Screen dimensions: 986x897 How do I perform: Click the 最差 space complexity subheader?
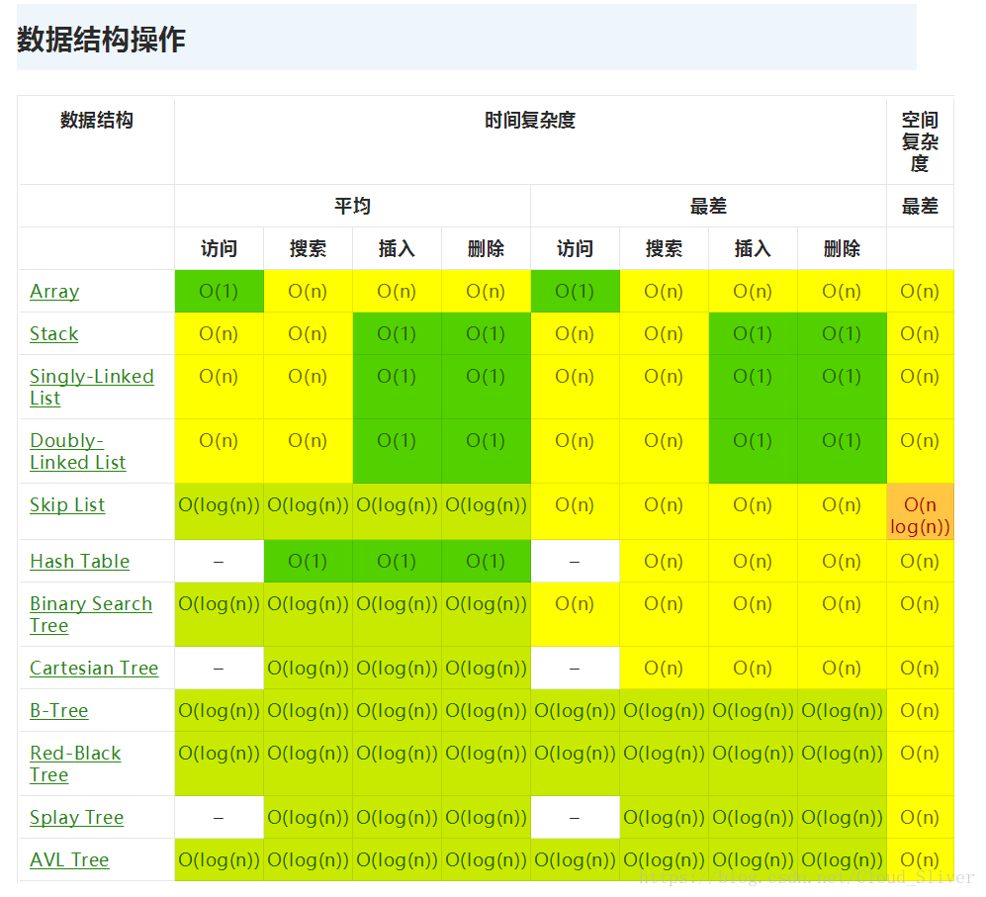[920, 206]
